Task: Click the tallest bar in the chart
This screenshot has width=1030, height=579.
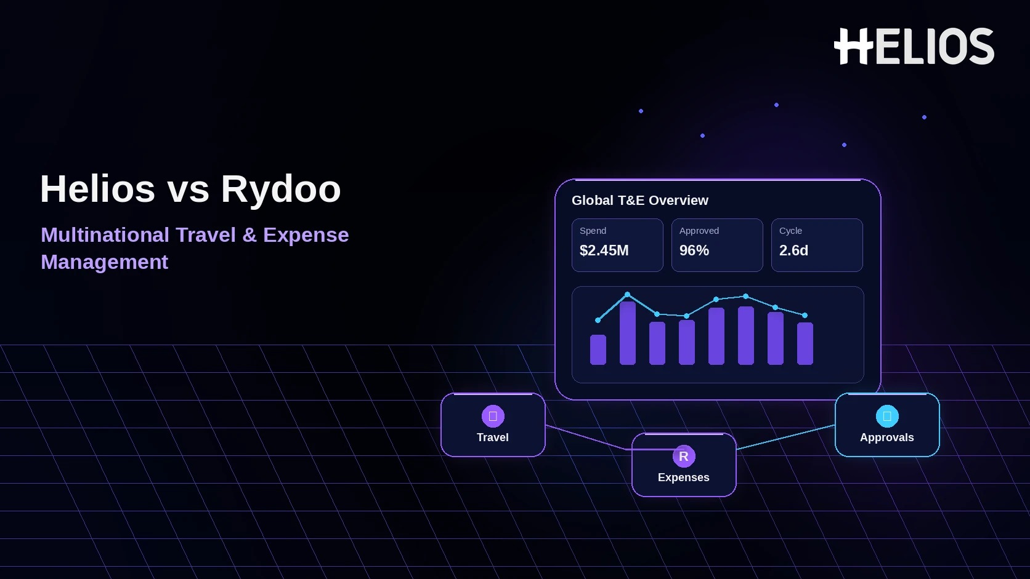Action: pyautogui.click(x=628, y=333)
